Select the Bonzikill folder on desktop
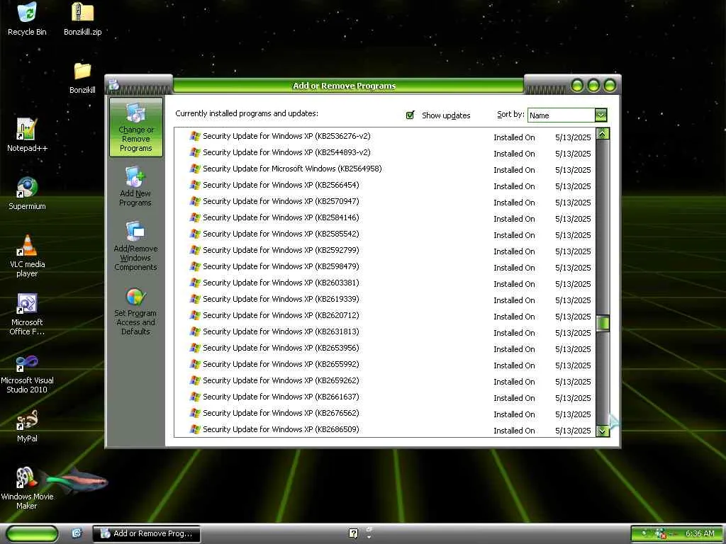Viewport: 726px width, 544px height. 82,78
